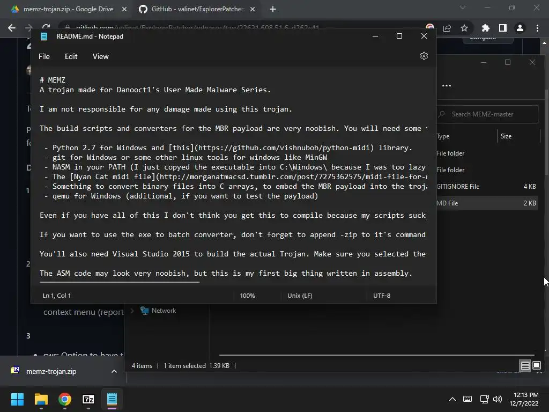Image resolution: width=549 pixels, height=412 pixels.
Task: Switch File Explorer to details view
Action: tap(525, 366)
